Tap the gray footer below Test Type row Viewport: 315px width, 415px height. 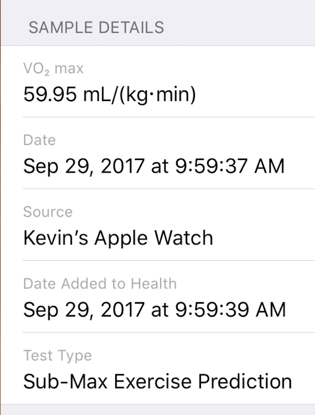(157, 410)
